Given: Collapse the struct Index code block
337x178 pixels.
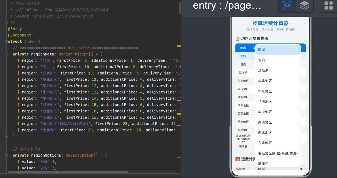Looking at the screenshot, I should pyautogui.click(x=6, y=41).
